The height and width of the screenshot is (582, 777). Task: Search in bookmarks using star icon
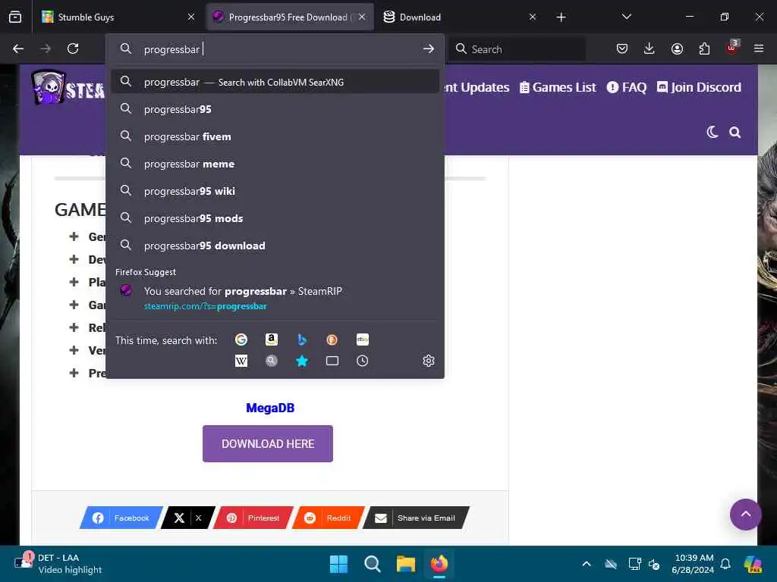pos(302,361)
